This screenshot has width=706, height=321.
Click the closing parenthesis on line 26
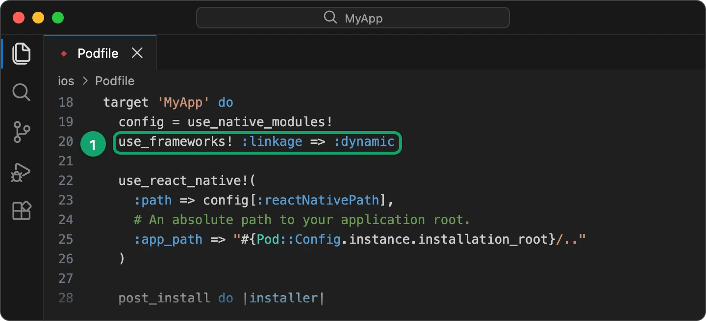coord(122,259)
